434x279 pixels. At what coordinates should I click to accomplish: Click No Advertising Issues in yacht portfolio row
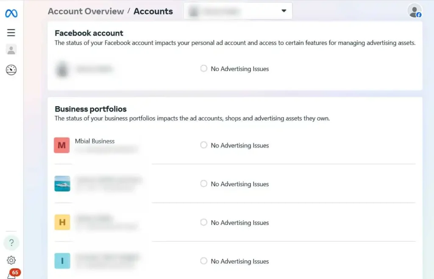[x=240, y=184]
